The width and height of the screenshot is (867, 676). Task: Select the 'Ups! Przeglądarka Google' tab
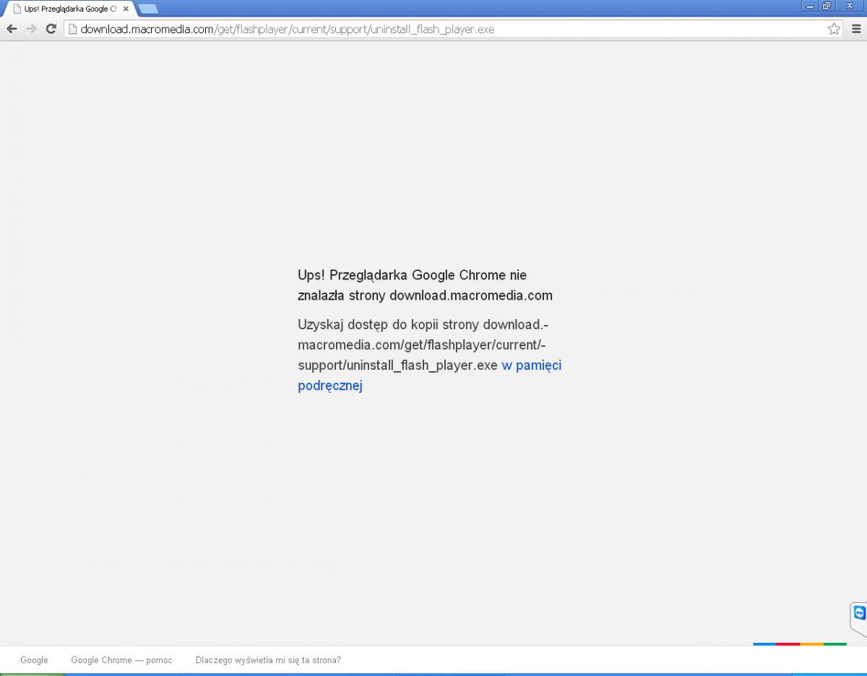click(70, 9)
